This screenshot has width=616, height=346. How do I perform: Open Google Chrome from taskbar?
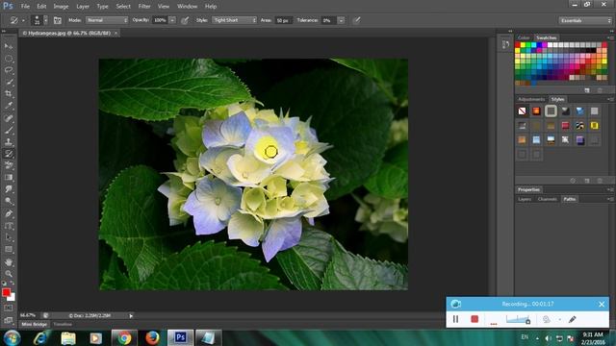pyautogui.click(x=124, y=337)
